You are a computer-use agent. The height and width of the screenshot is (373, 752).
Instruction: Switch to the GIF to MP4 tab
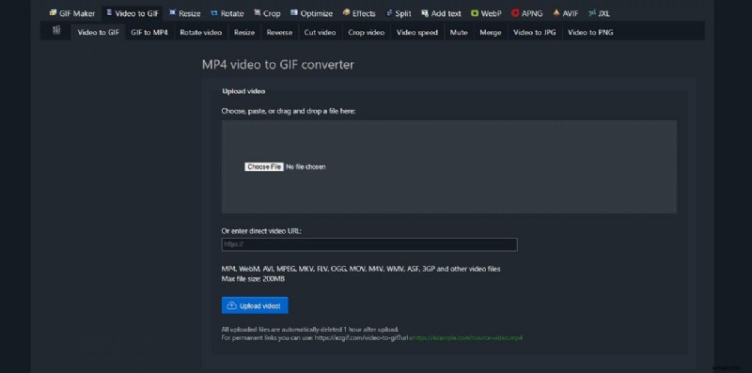pyautogui.click(x=149, y=33)
